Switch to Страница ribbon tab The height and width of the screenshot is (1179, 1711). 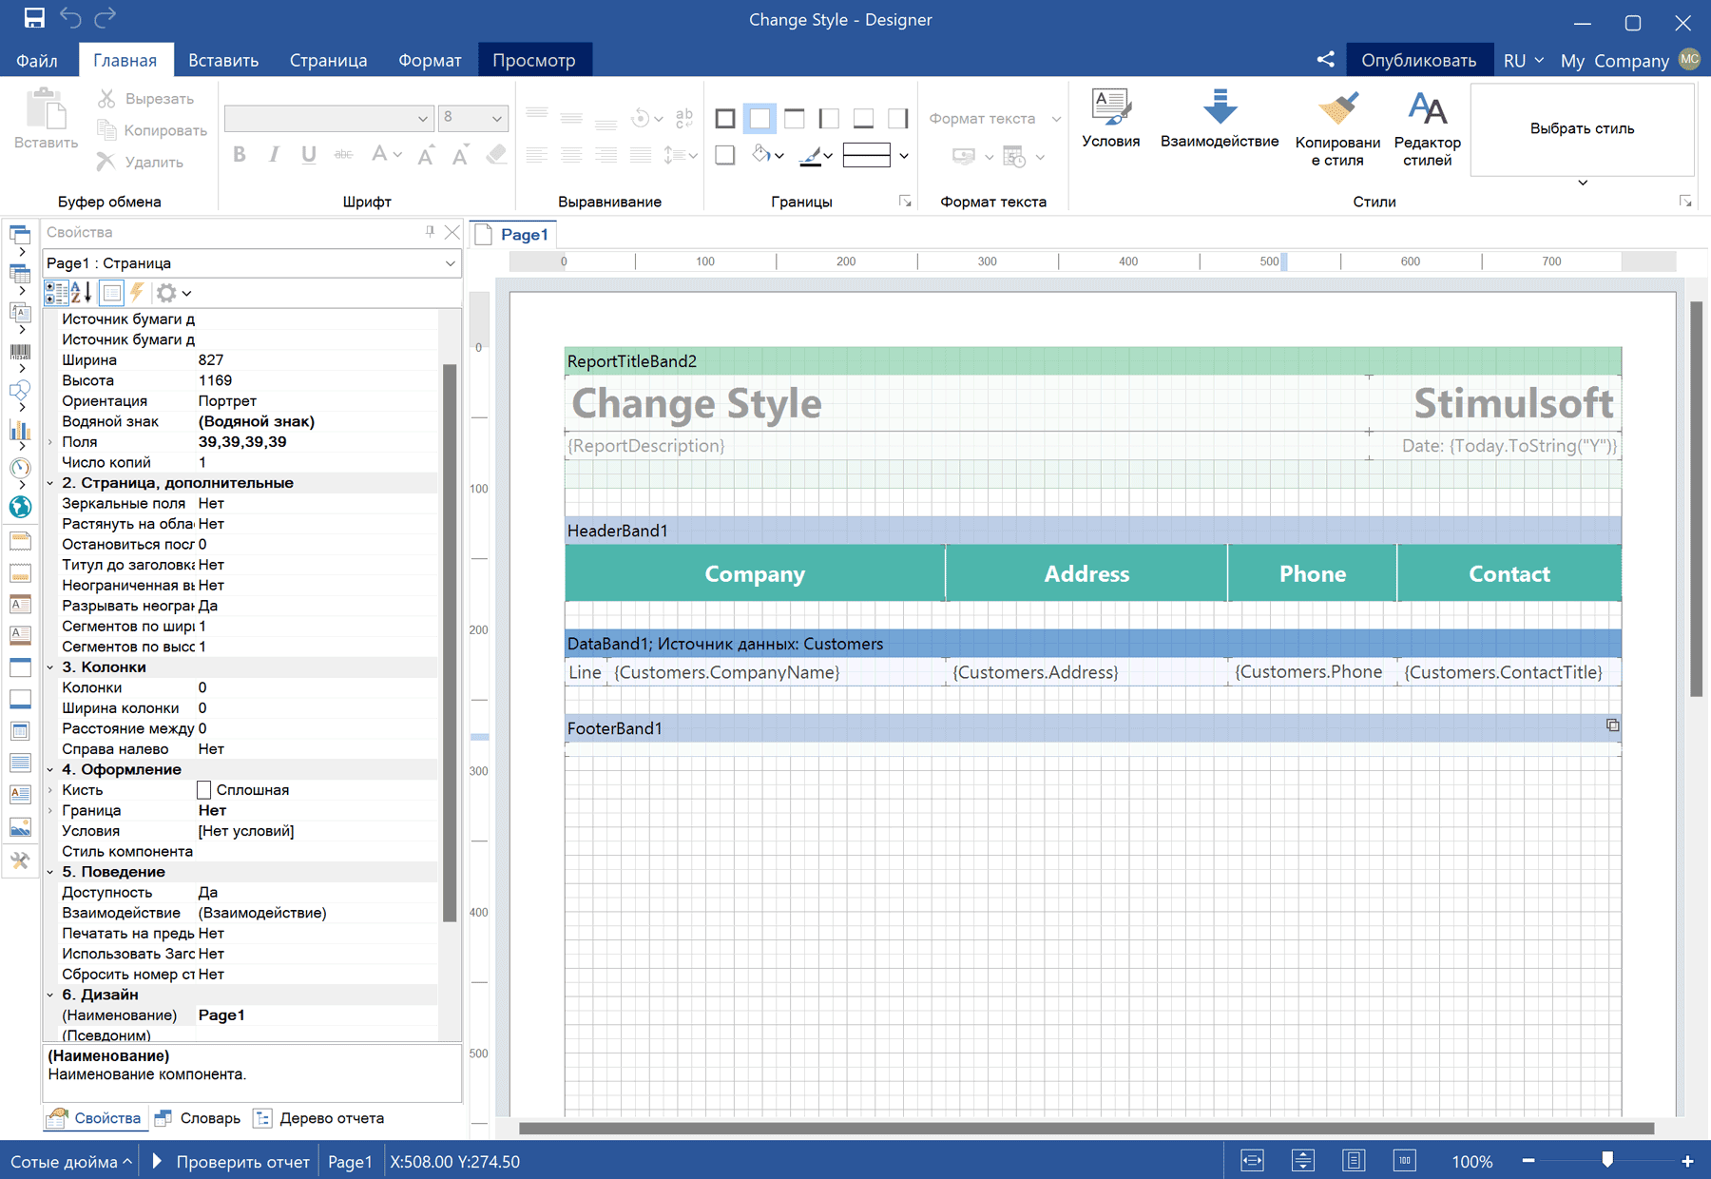[328, 60]
